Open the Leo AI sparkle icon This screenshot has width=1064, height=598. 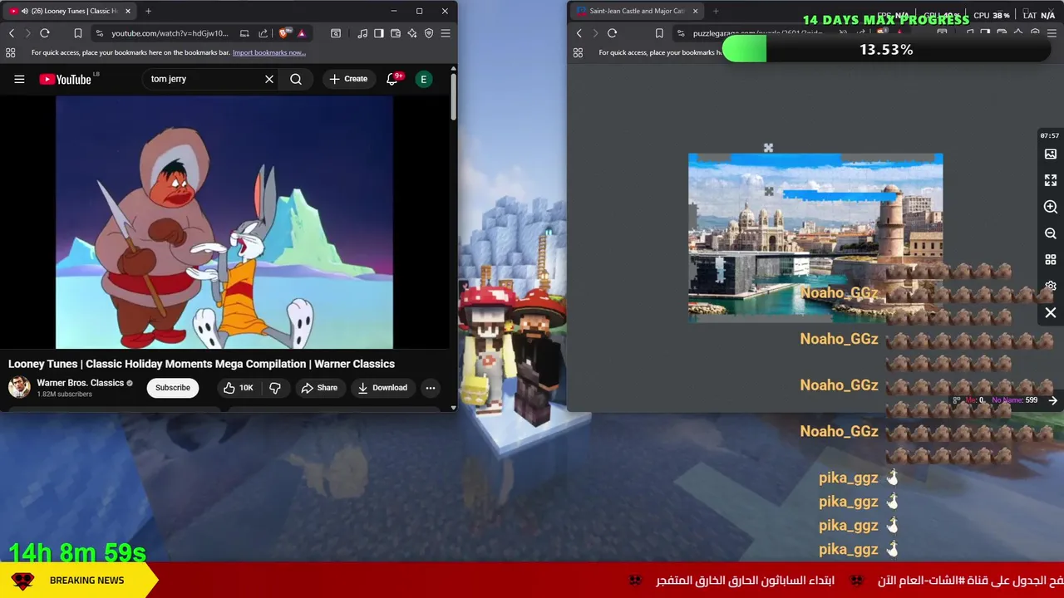coord(412,33)
